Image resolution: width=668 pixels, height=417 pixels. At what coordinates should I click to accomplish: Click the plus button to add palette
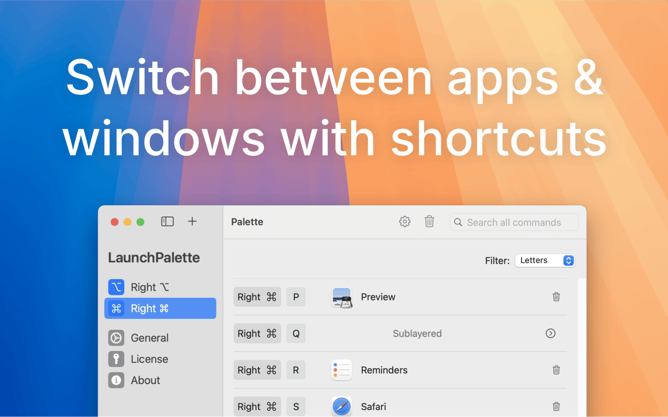pos(192,222)
